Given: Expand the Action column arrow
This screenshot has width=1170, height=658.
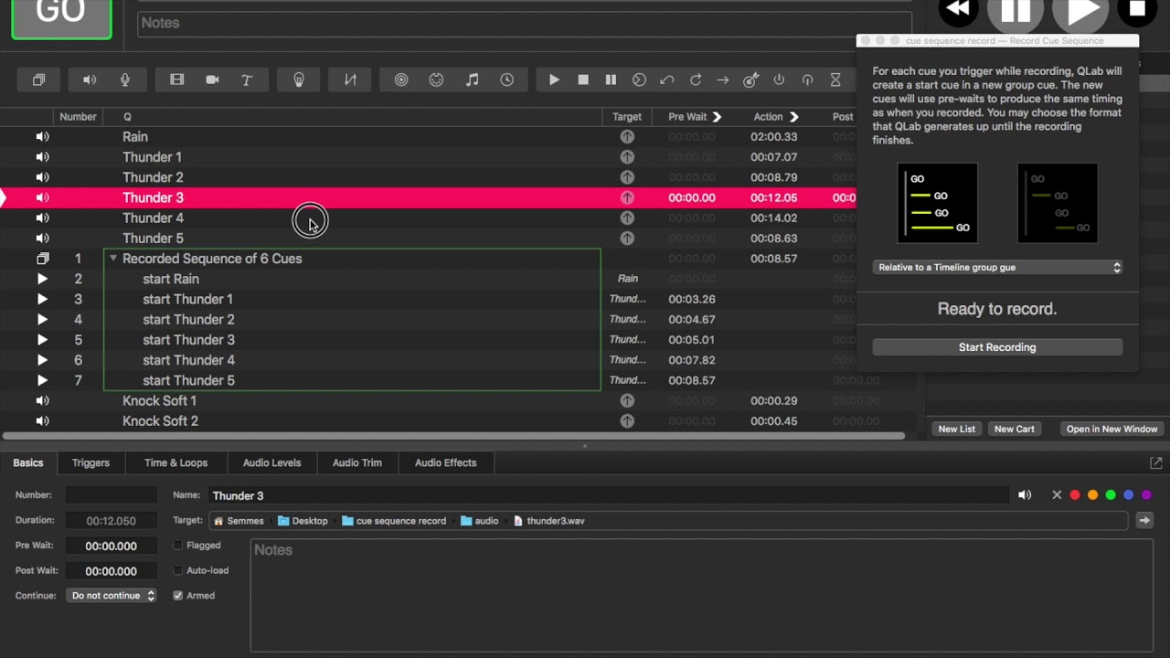Looking at the screenshot, I should [793, 117].
